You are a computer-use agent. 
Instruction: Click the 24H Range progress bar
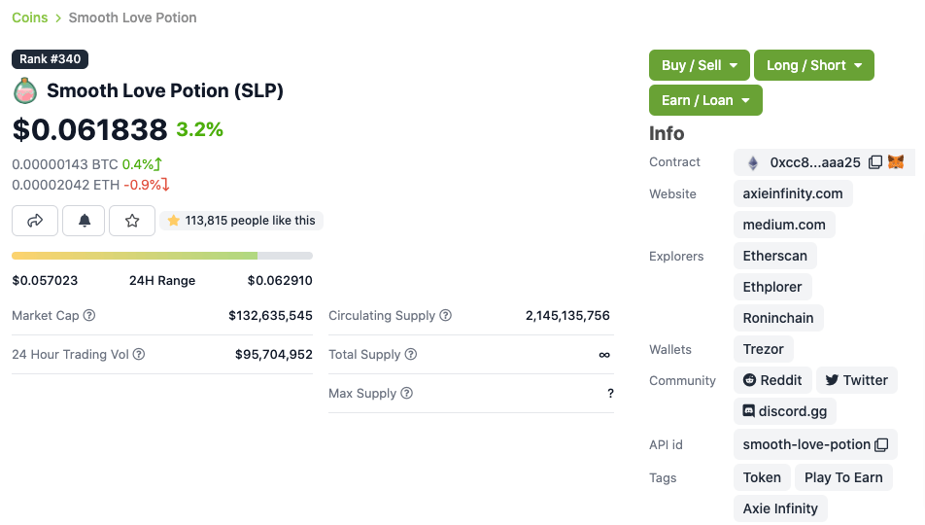(162, 256)
